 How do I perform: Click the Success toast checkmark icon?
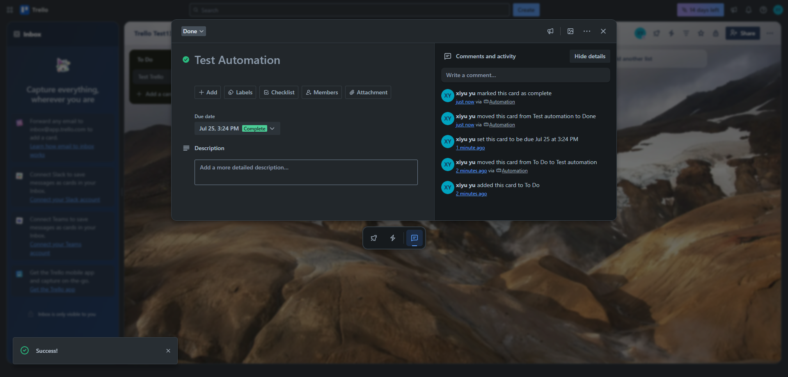coord(25,350)
